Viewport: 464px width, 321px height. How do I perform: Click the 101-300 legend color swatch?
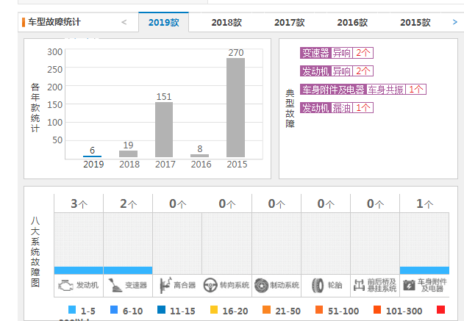tap(377, 310)
